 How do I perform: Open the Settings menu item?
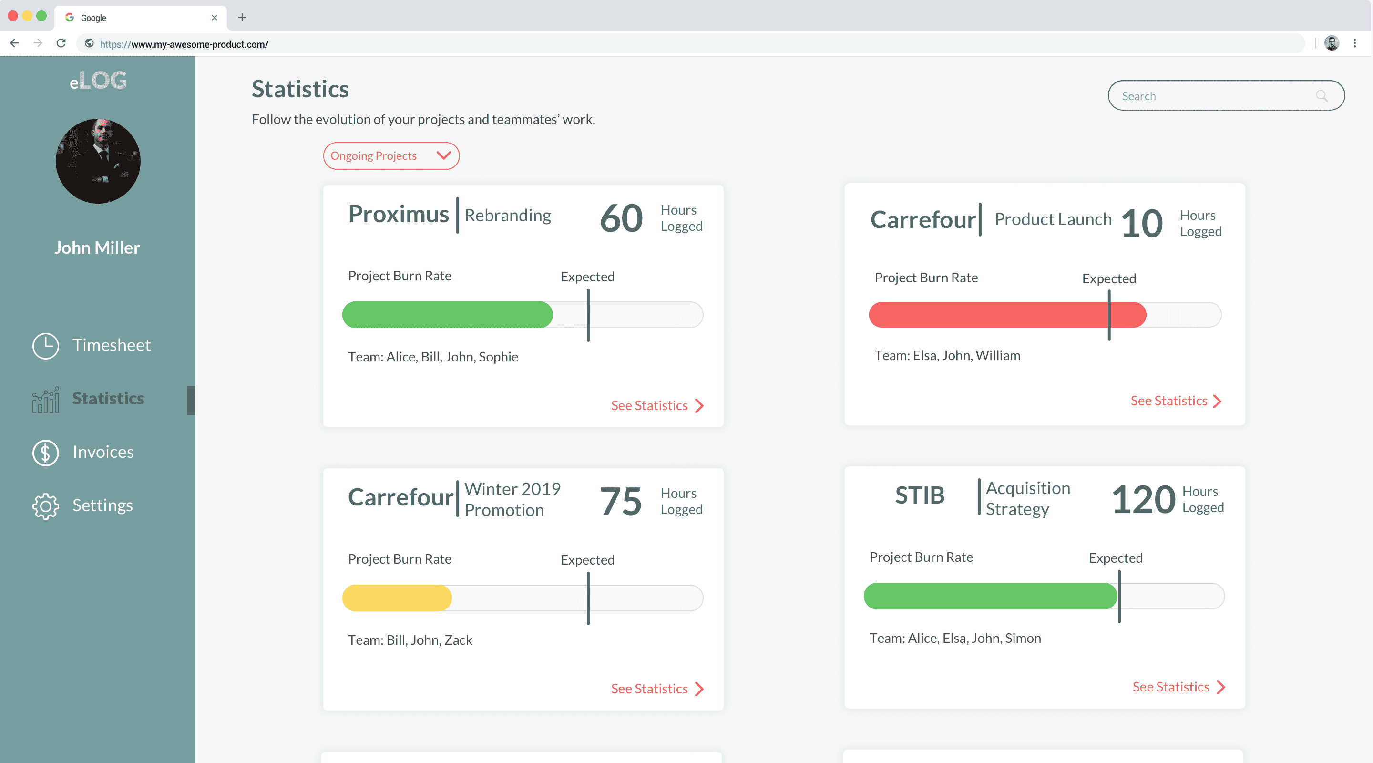(x=82, y=506)
